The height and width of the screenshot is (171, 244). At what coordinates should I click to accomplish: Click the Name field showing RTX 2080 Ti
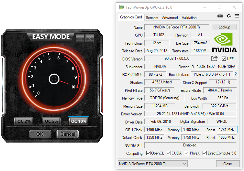(x=177, y=27)
